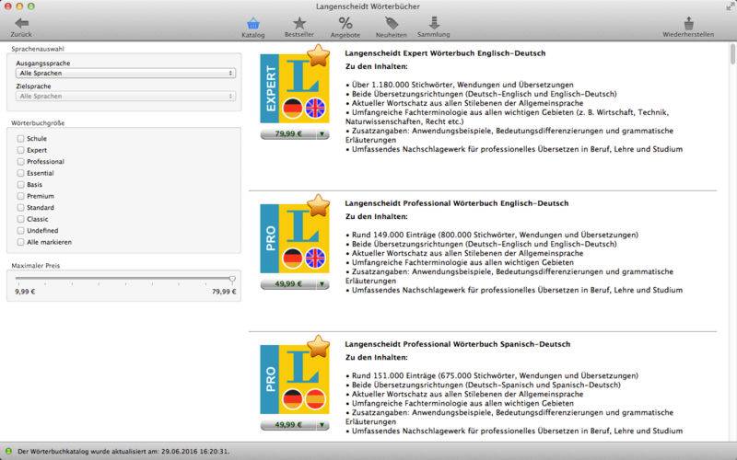Expand the price arrow of Professional Spanisch-Deutsch
Viewport: 737px width, 460px height.
coord(322,425)
